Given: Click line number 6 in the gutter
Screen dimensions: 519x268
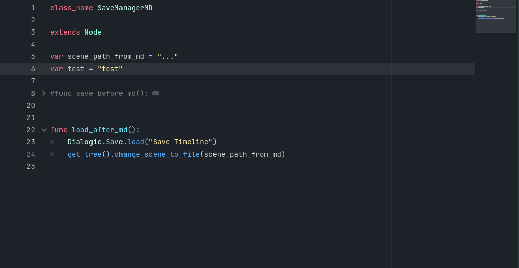Looking at the screenshot, I should [33, 69].
